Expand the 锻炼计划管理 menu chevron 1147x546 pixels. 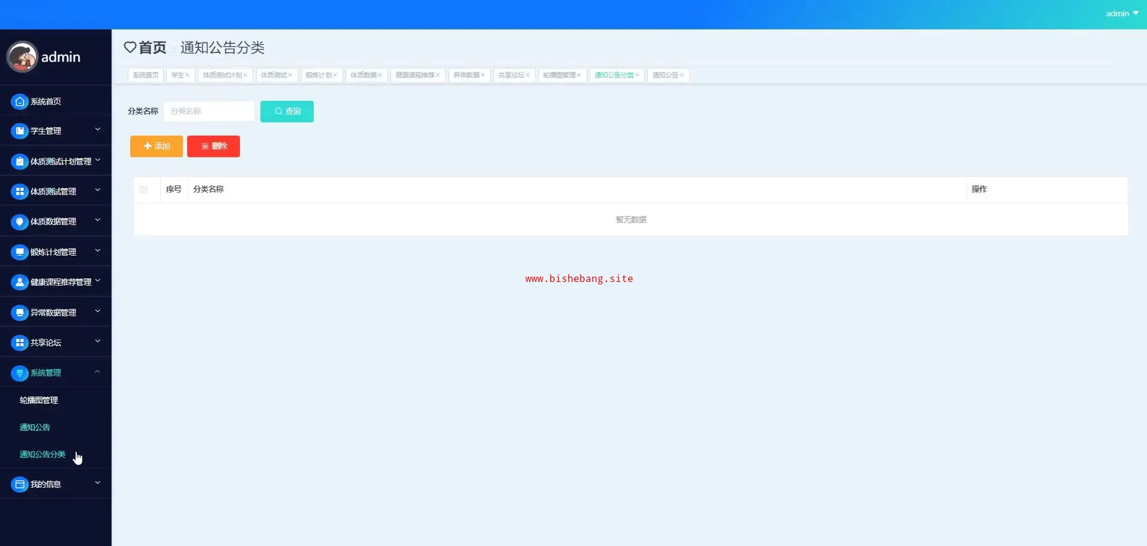[98, 251]
